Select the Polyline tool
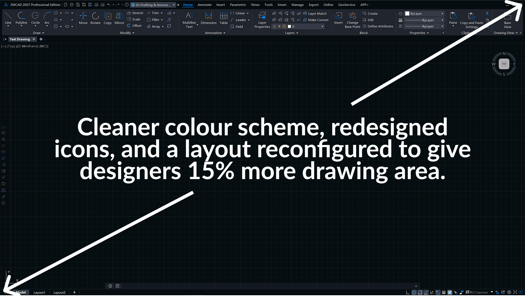 click(x=21, y=18)
